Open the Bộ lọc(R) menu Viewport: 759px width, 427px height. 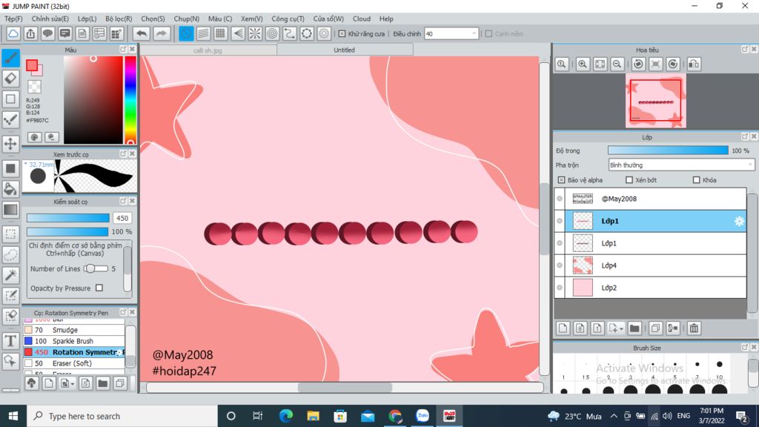pos(119,19)
